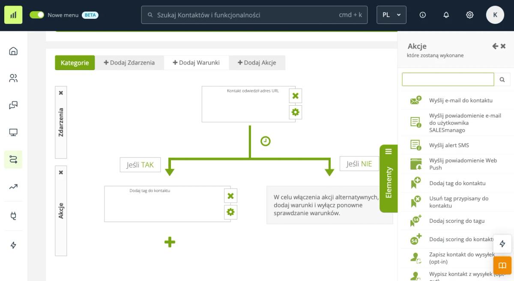Collapse Akcje panel with back arrow
This screenshot has height=281, width=514.
(495, 46)
